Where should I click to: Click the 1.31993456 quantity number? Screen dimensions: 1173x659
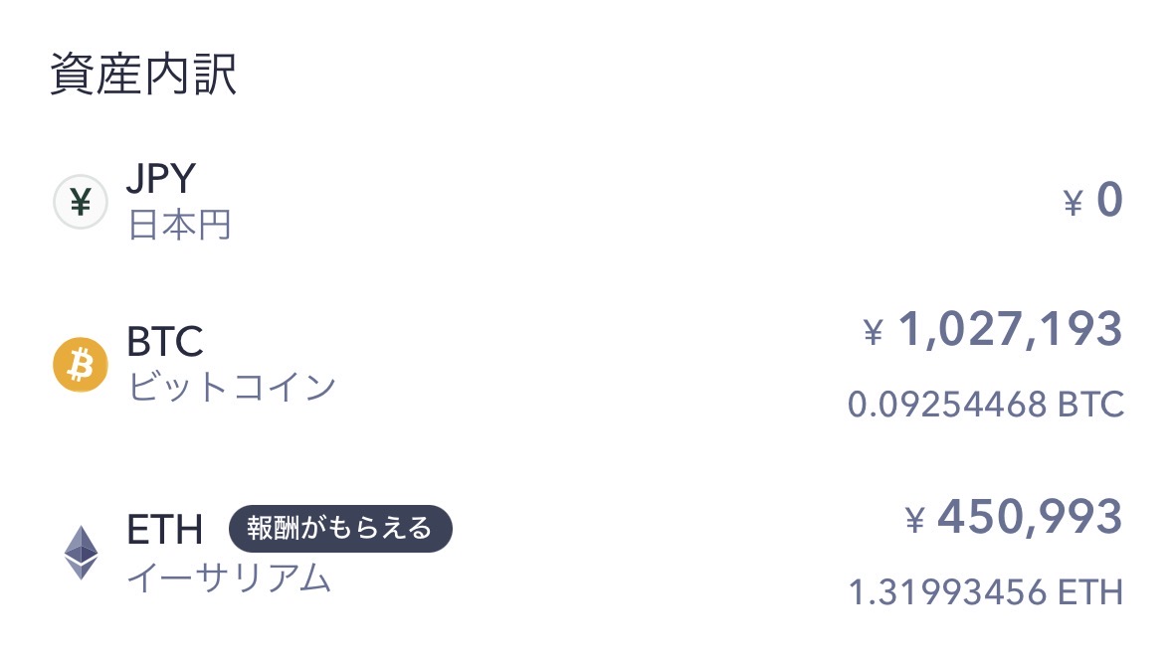tap(947, 592)
